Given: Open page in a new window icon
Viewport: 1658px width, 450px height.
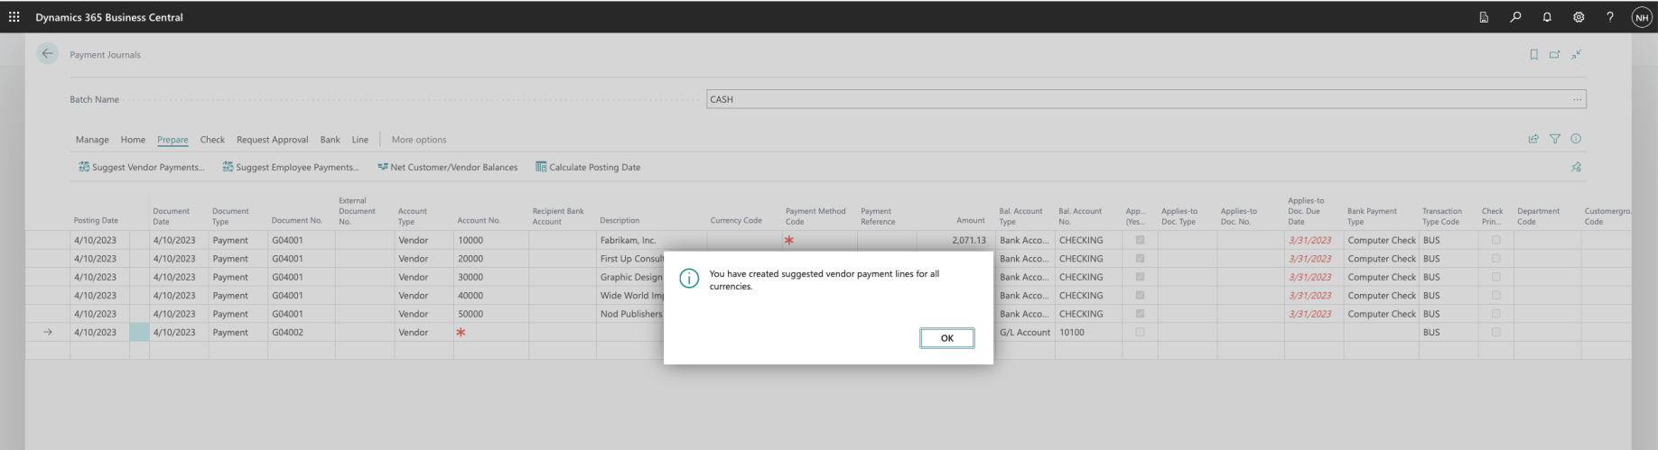Looking at the screenshot, I should pos(1554,55).
